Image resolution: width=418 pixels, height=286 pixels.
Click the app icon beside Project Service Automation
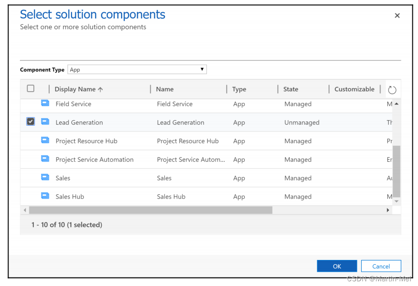coord(45,159)
